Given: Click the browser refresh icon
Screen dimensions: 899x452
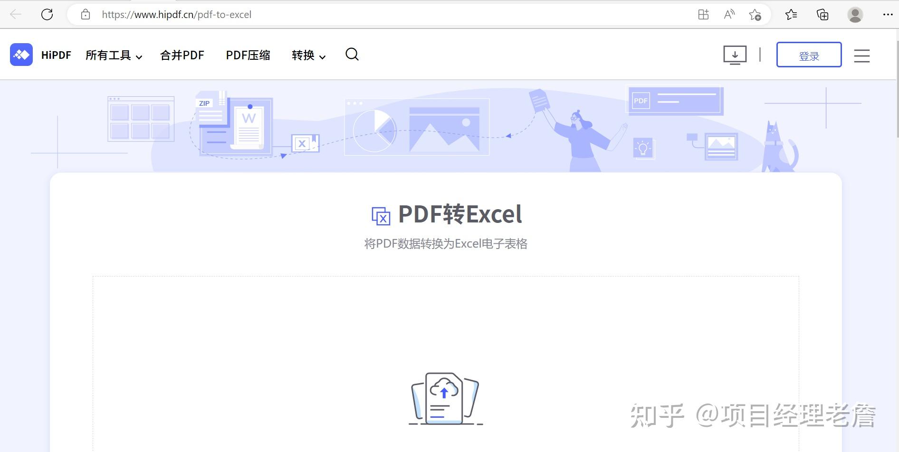Looking at the screenshot, I should click(x=47, y=15).
